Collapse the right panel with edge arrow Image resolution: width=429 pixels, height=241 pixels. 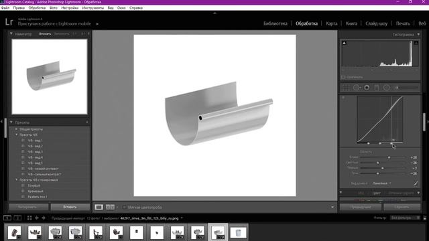[x=428, y=122]
